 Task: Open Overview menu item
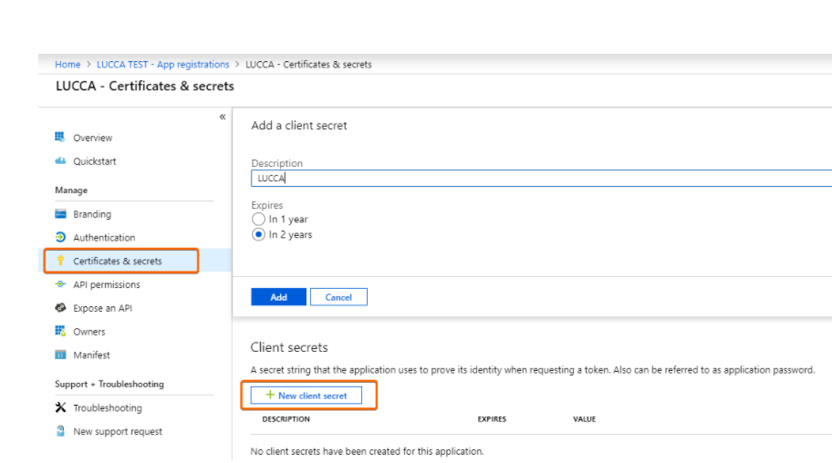coord(93,138)
